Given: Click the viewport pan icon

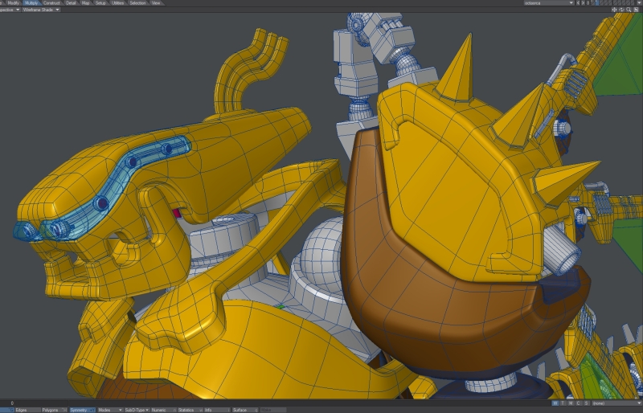Looking at the screenshot, I should (615, 10).
